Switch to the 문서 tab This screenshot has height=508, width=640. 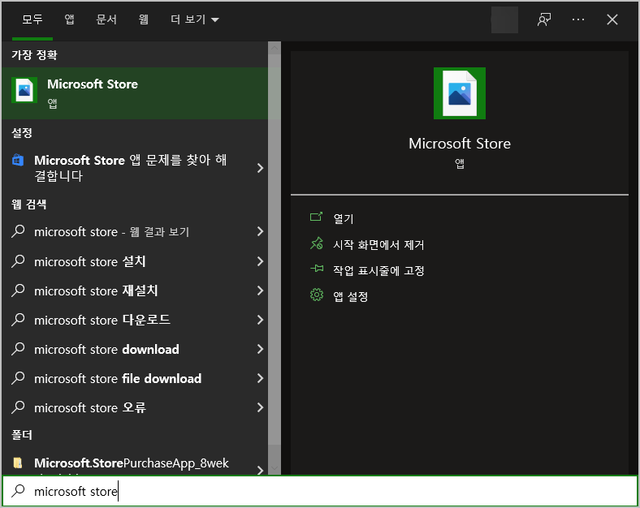coord(106,19)
